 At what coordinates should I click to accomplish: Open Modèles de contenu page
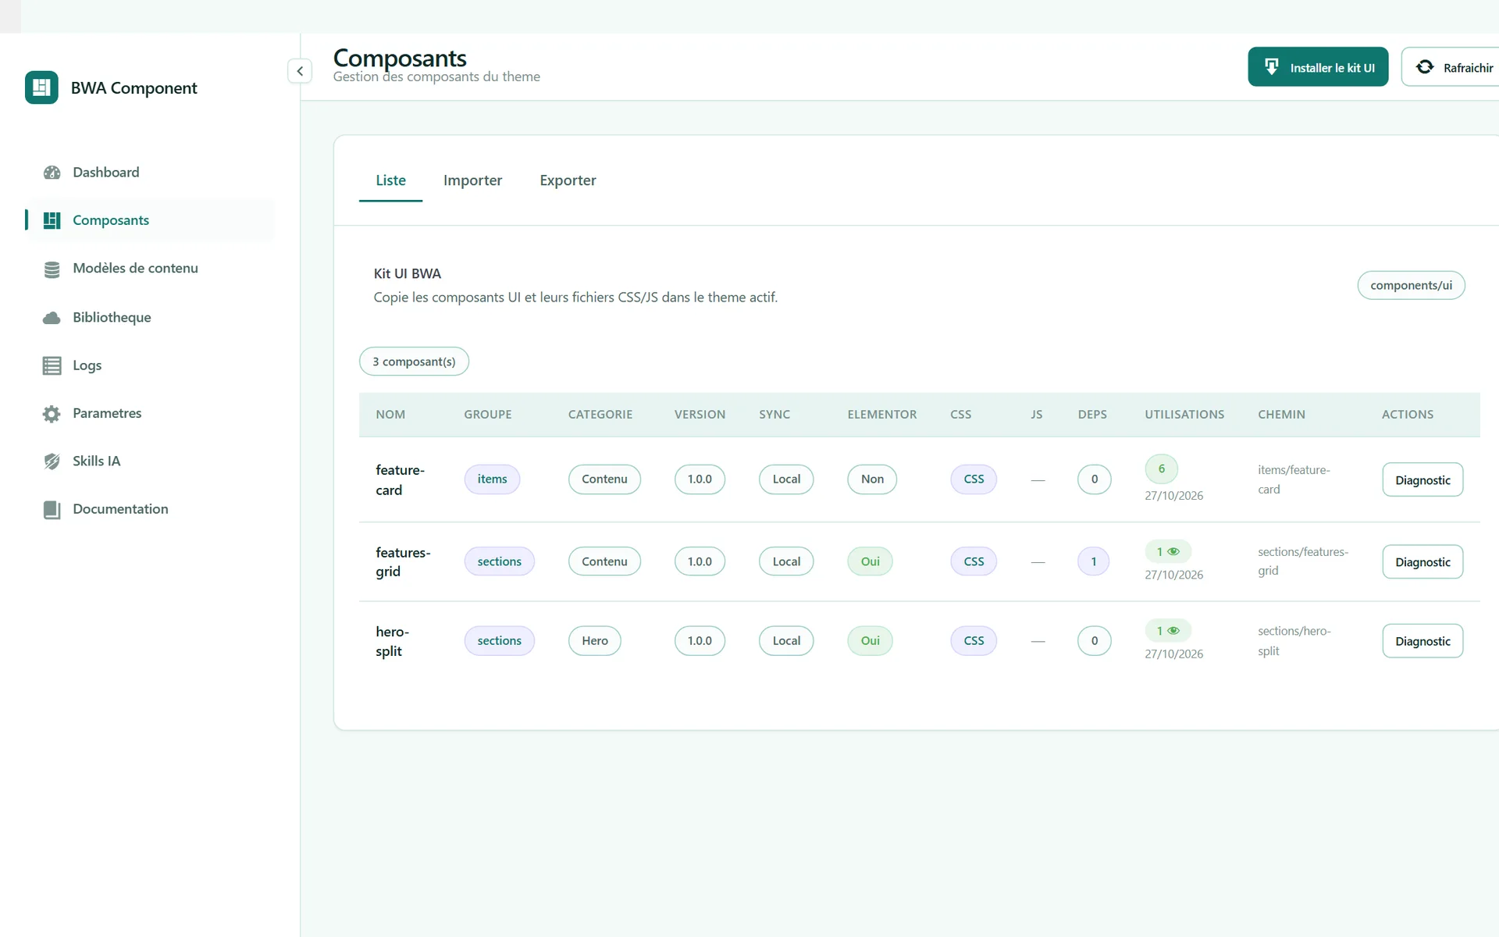[150, 269]
